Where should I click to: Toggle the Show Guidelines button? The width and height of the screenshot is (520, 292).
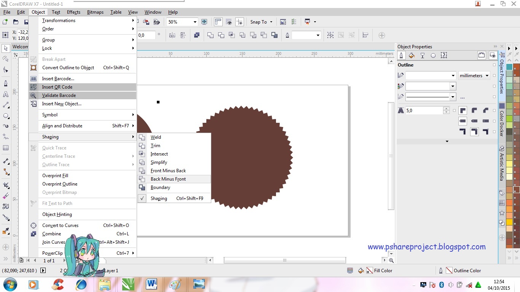click(x=239, y=22)
